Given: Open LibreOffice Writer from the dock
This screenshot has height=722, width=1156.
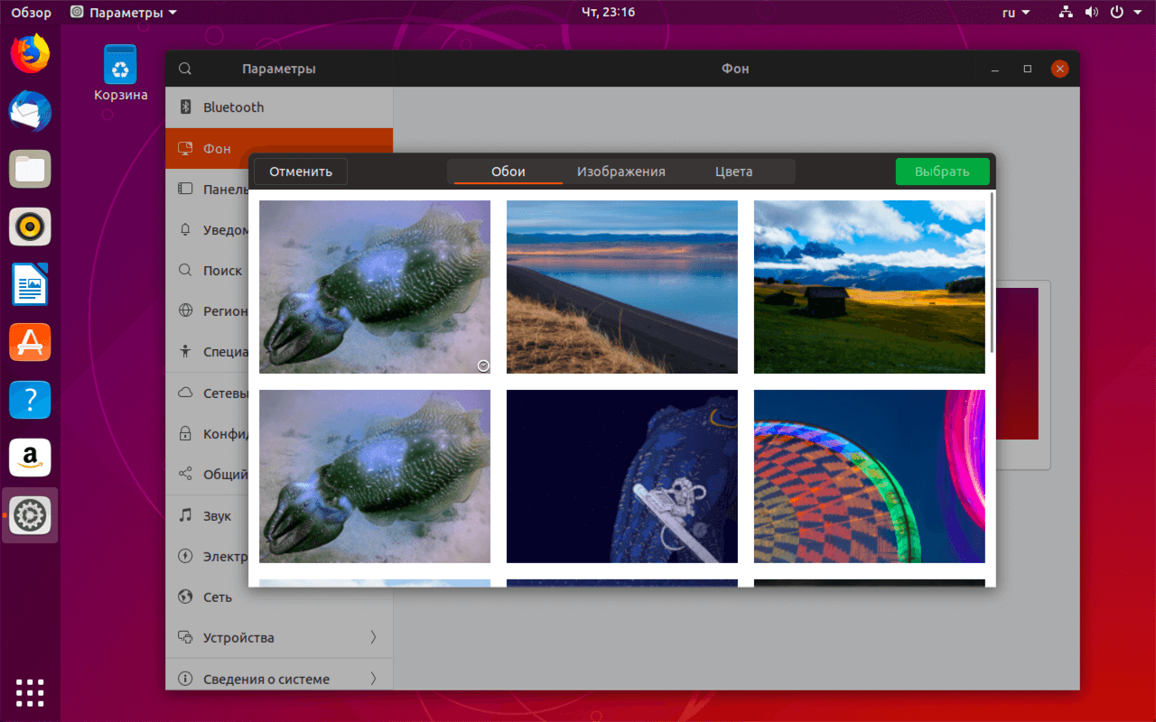Looking at the screenshot, I should [x=30, y=284].
